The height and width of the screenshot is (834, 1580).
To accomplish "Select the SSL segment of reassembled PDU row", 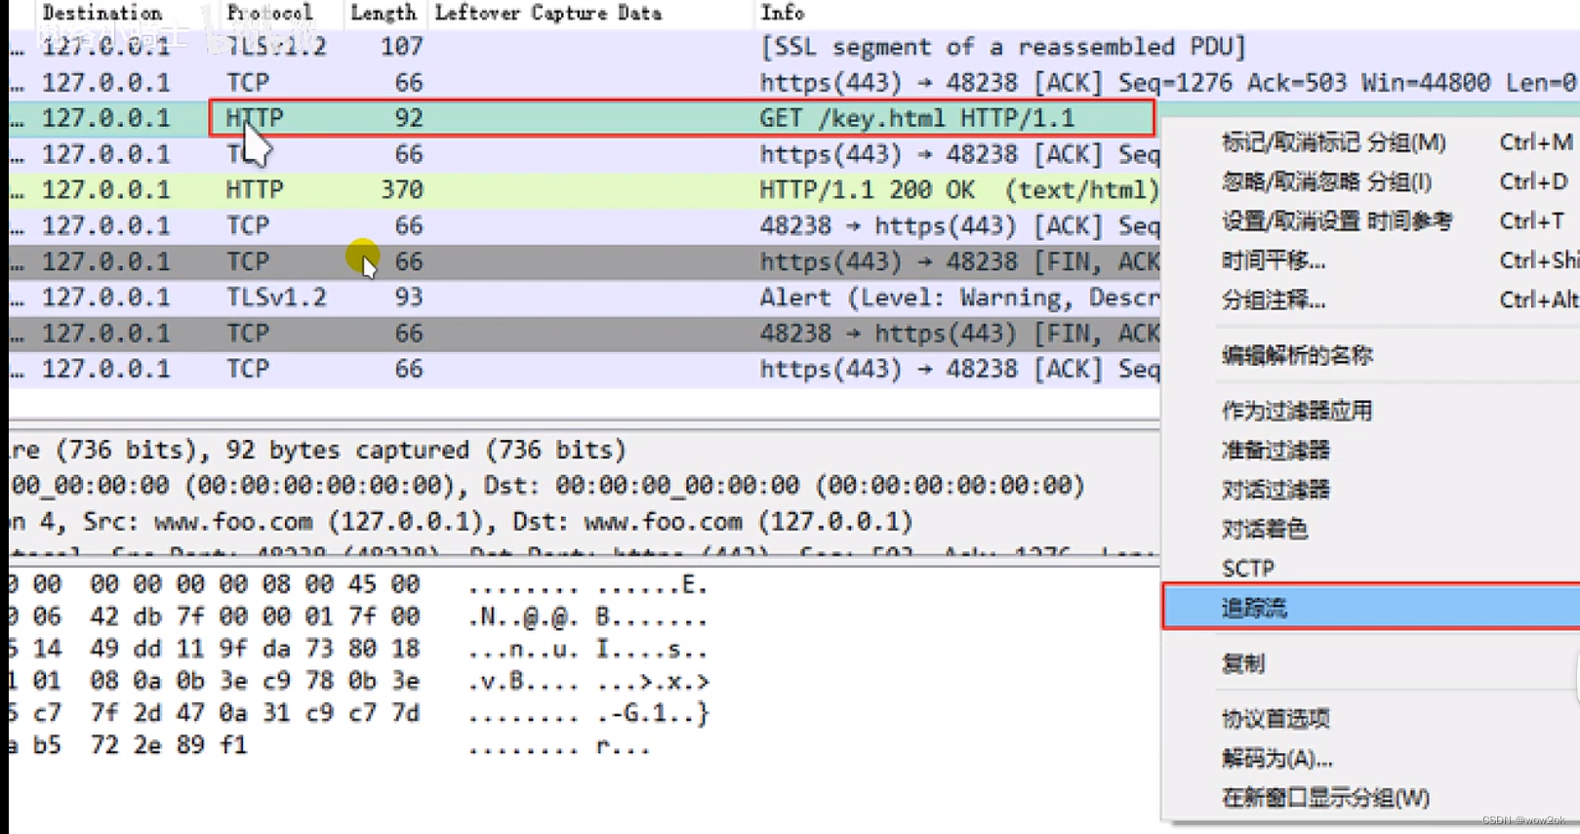I will (x=794, y=46).
